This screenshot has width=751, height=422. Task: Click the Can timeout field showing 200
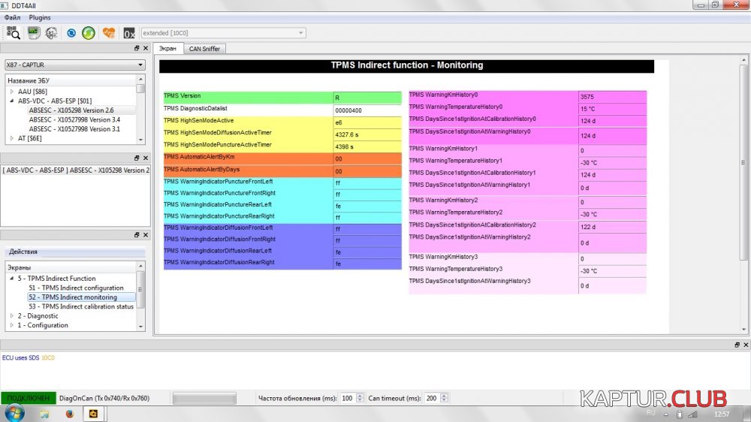[432, 399]
